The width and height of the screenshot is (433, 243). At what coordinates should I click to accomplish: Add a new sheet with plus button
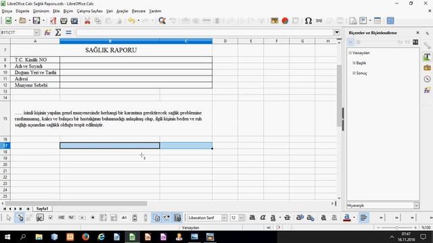(28, 209)
